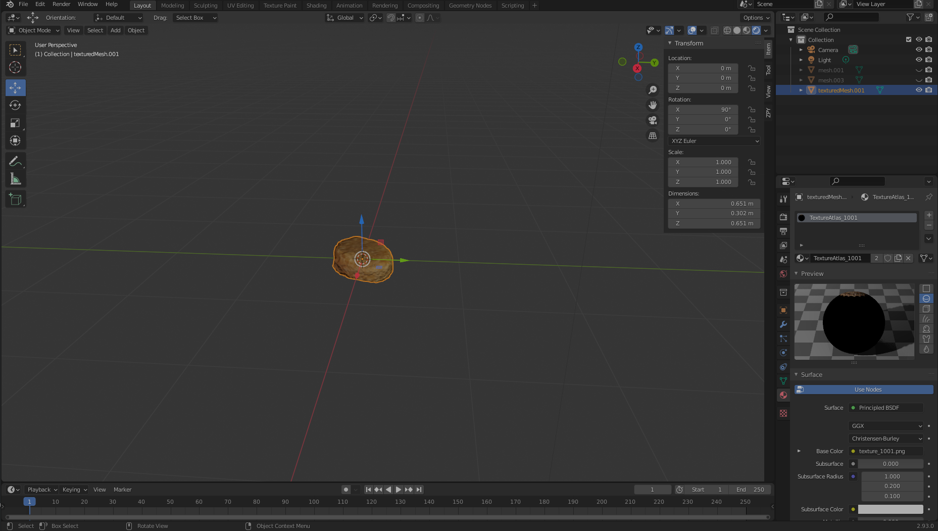Screen dimensions: 938x531
Task: Select the Cursor tool in the toolbar
Action: [x=15, y=67]
